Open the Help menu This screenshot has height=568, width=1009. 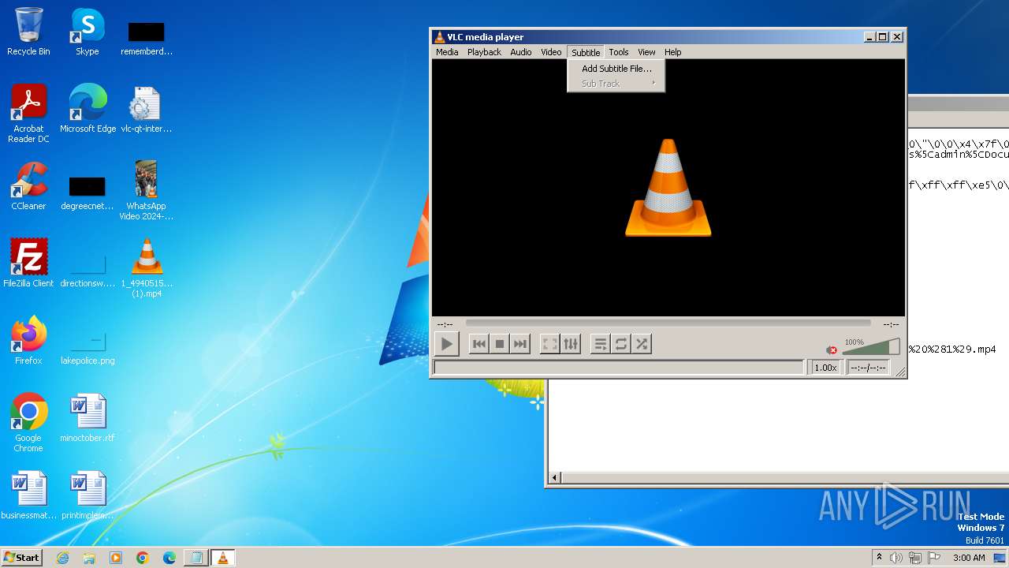coord(672,52)
